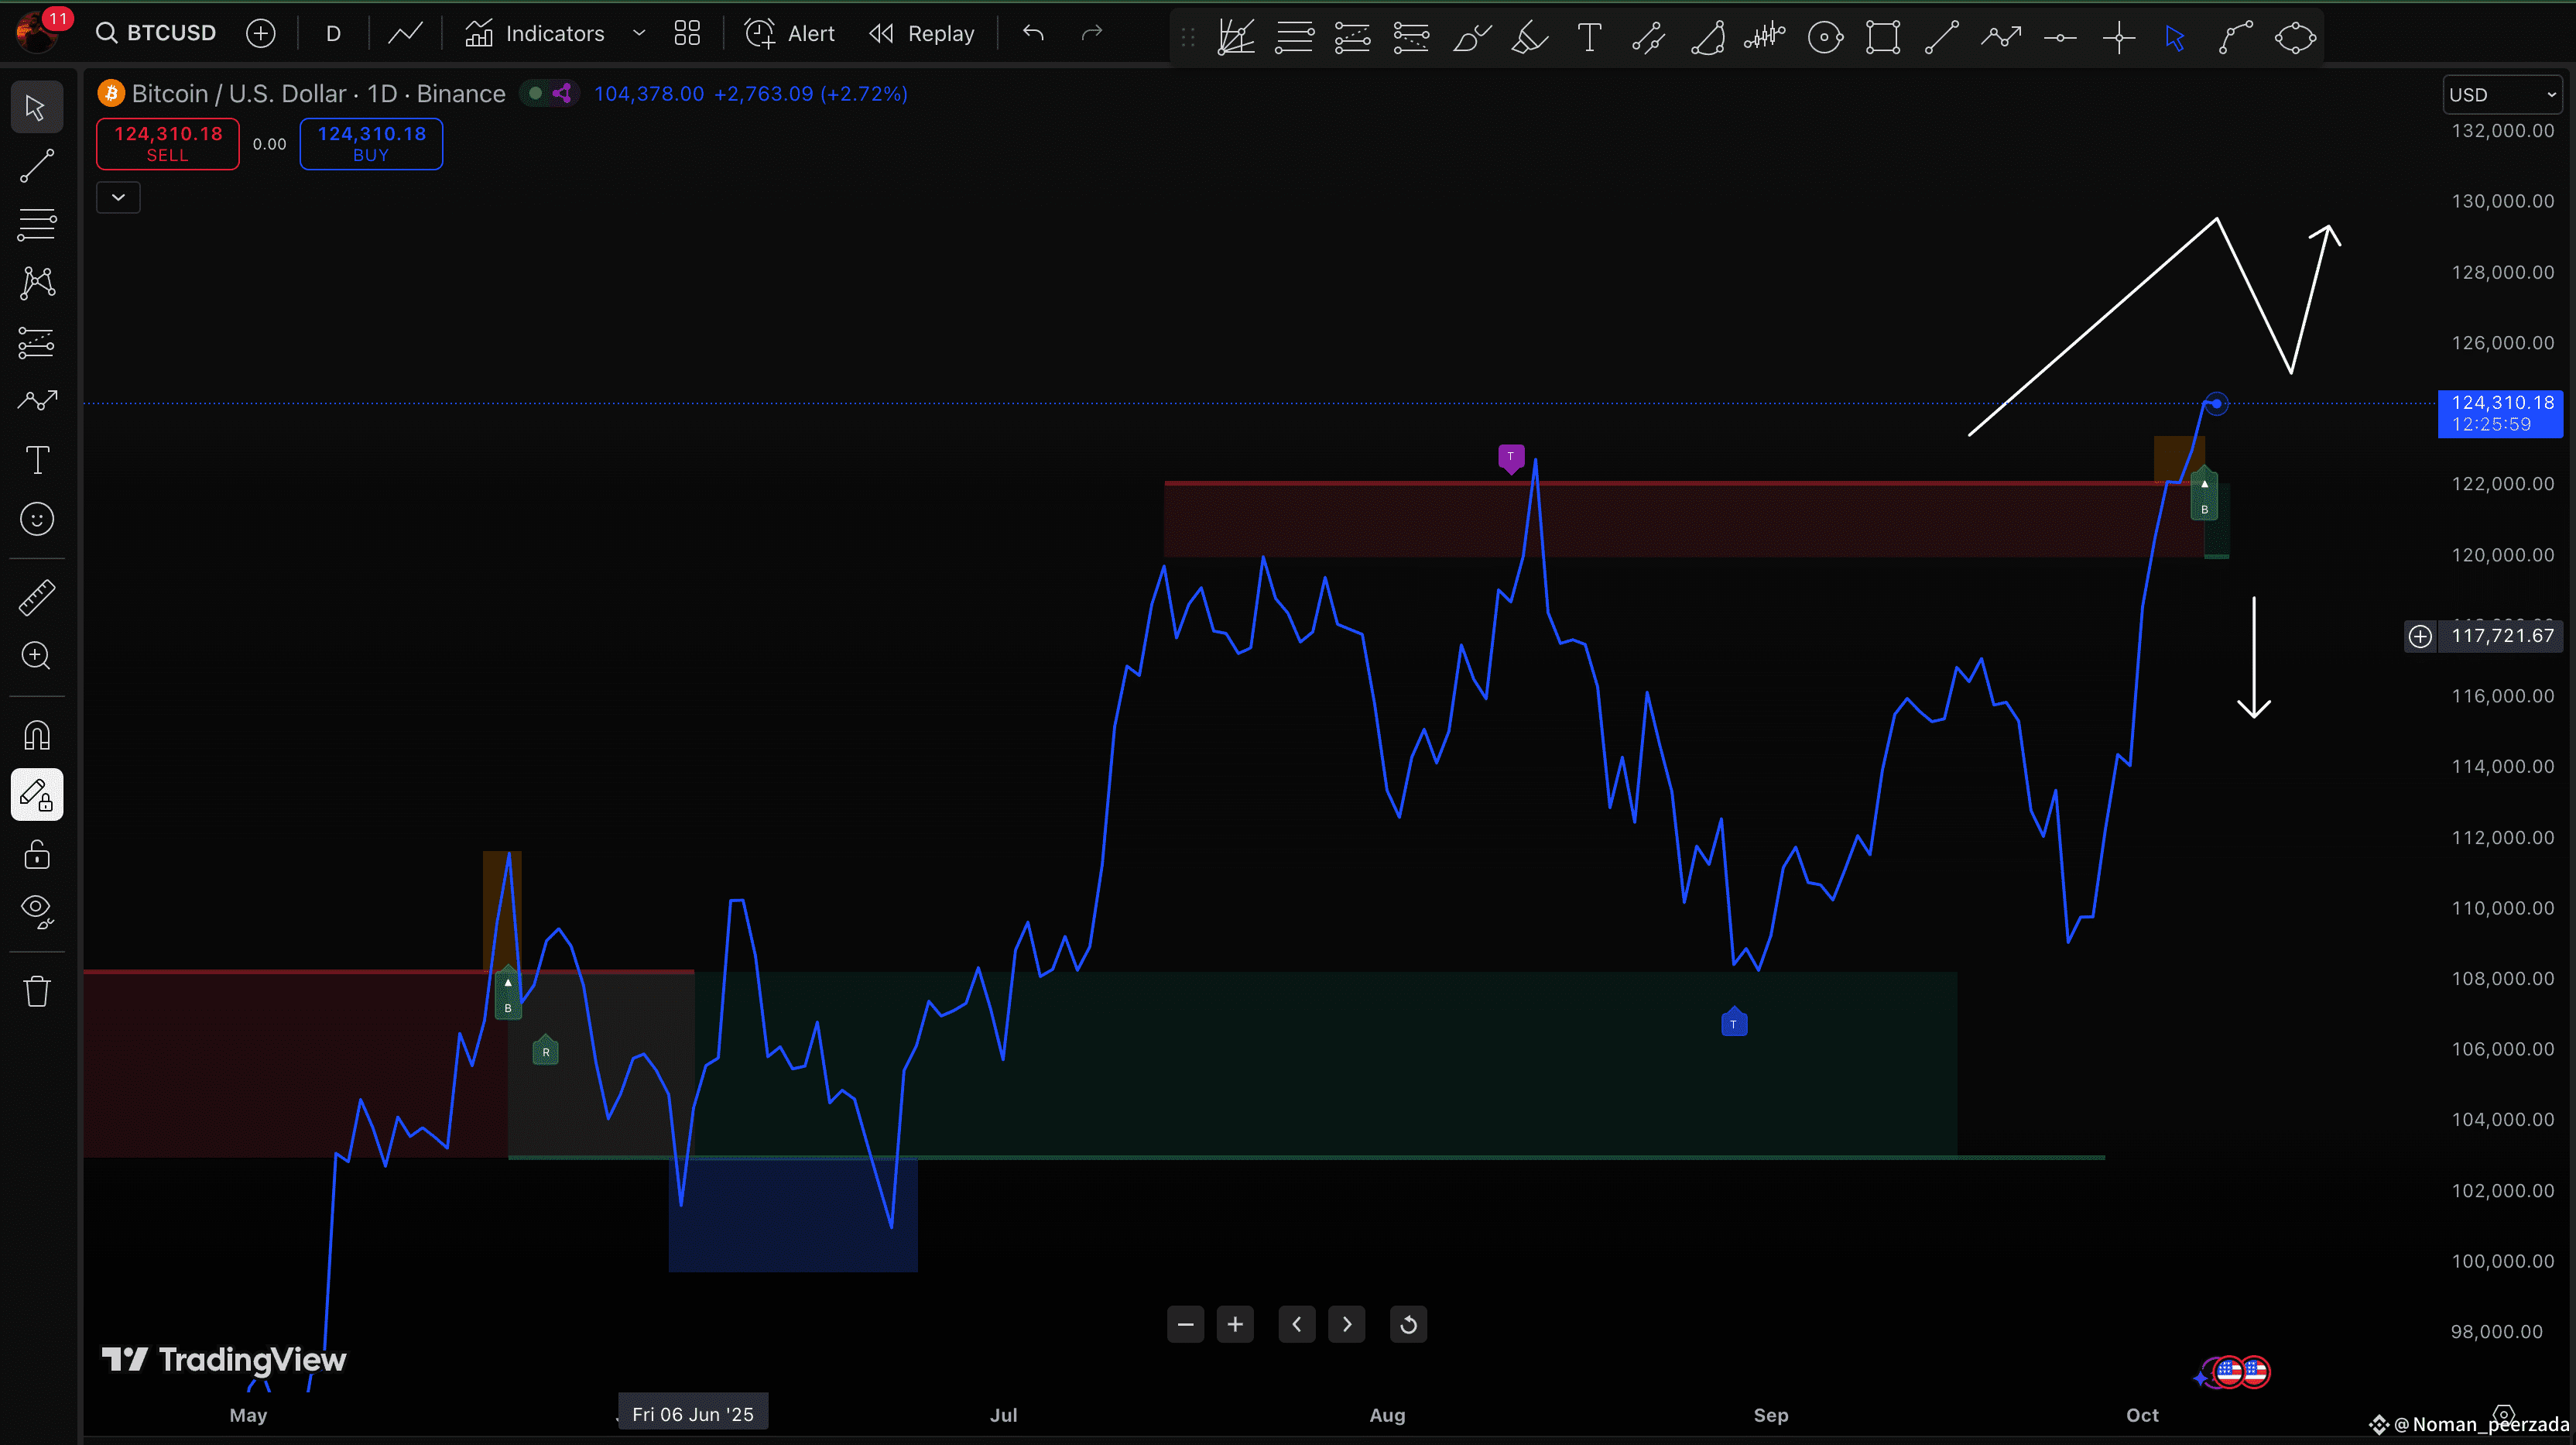Open the layout setup grid icon
This screenshot has width=2576, height=1445.
point(687,34)
